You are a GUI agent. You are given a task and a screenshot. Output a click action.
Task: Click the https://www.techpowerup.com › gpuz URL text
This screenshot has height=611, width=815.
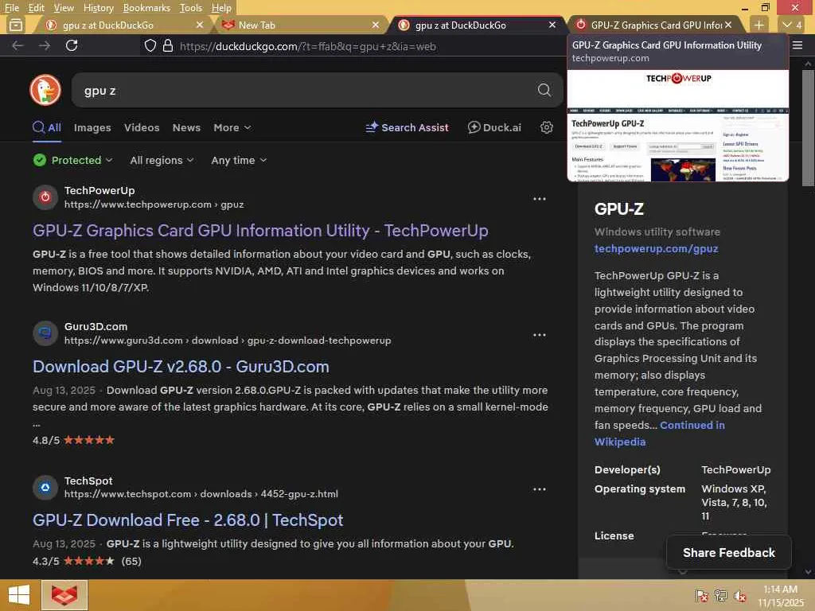tap(154, 204)
